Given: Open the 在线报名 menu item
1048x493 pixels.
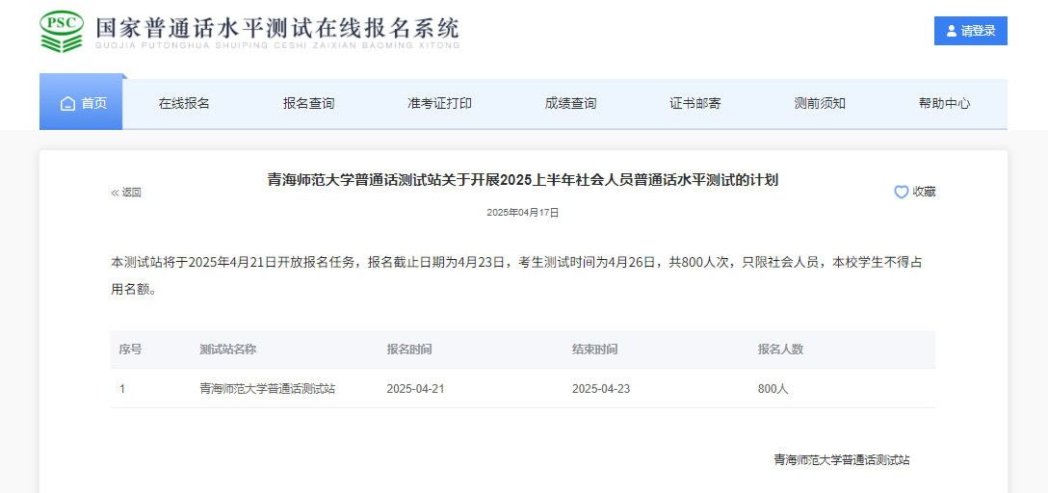Looking at the screenshot, I should [184, 104].
